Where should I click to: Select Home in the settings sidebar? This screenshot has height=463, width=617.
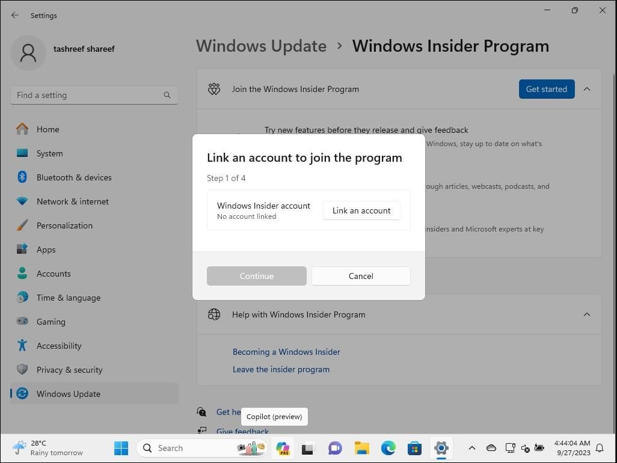(x=48, y=129)
